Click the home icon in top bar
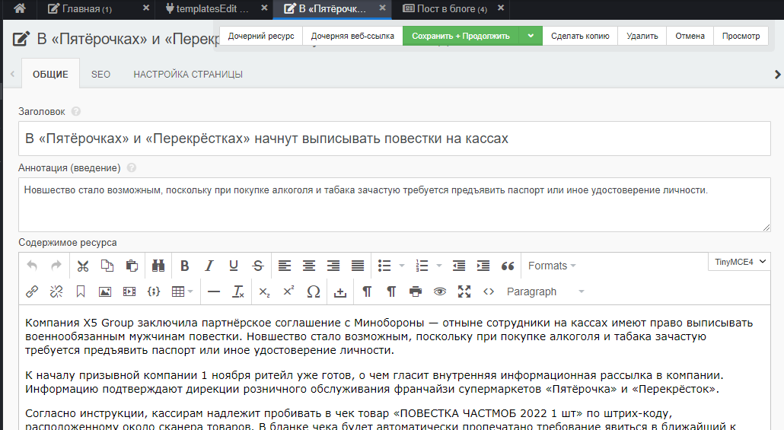 [x=20, y=8]
